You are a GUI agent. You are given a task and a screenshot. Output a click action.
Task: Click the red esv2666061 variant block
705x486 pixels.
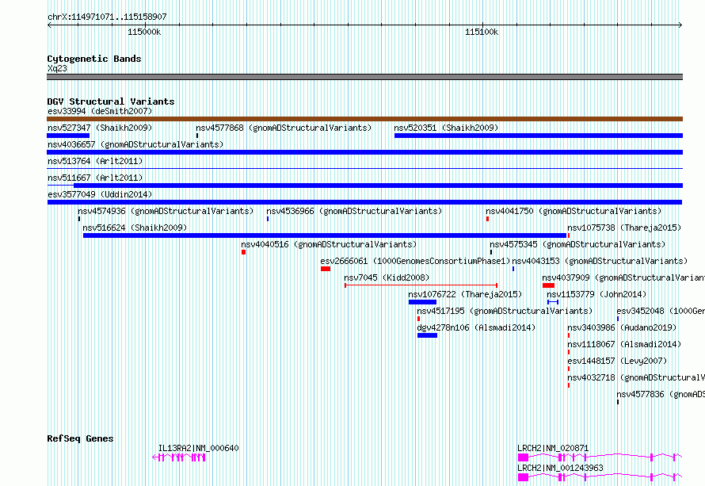point(326,269)
